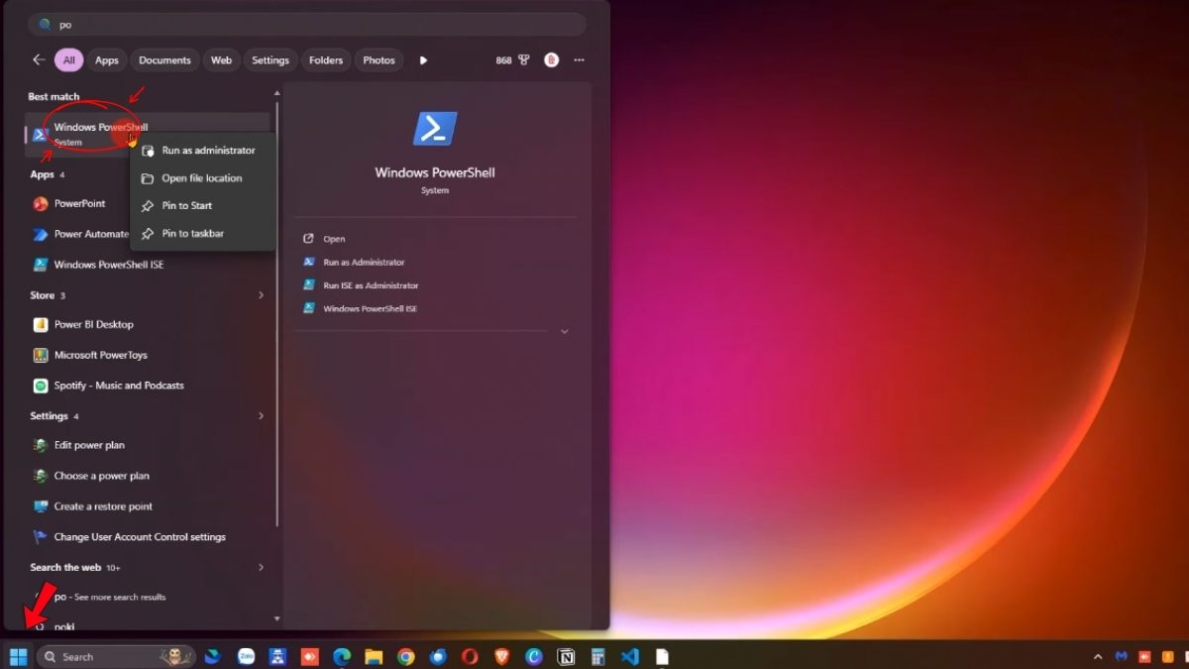Click the large PowerShell logo in preview
Image resolution: width=1189 pixels, height=669 pixels.
(x=435, y=129)
